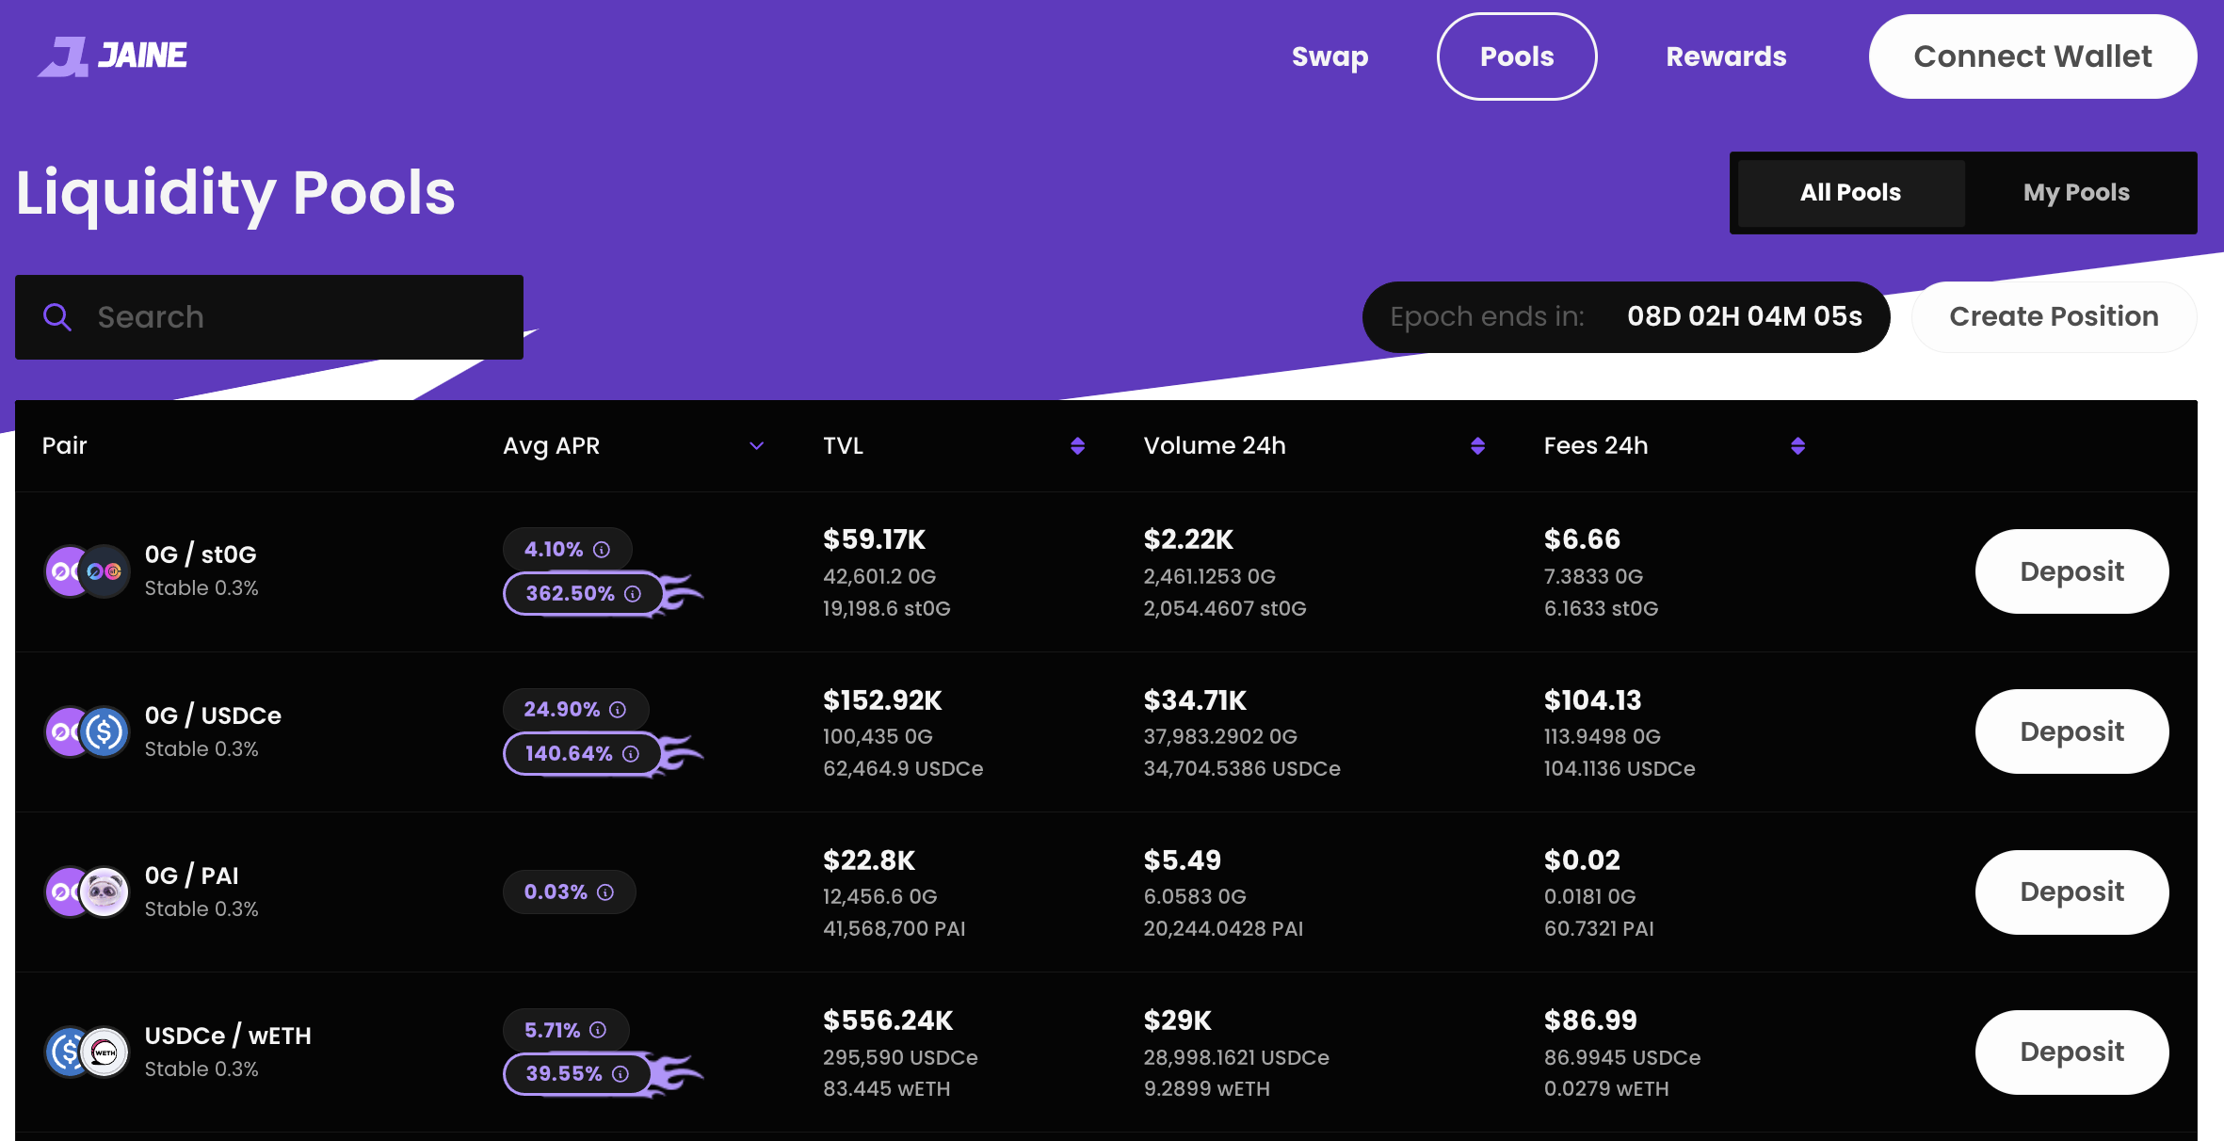The width and height of the screenshot is (2224, 1141).
Task: Open the Swap navigation tab
Action: (1330, 56)
